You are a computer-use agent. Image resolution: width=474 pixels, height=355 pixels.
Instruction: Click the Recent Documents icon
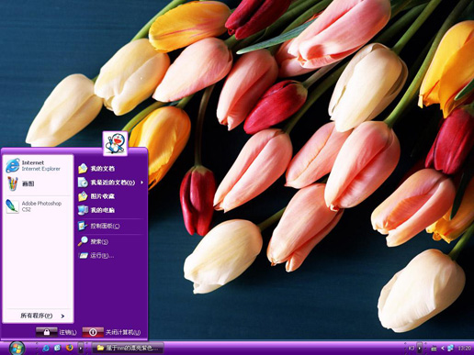(83, 183)
